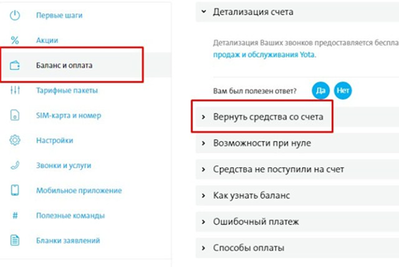Click the phone handset icon for Звонки и услуги
Screen dimensions: 399x267
tap(15, 165)
